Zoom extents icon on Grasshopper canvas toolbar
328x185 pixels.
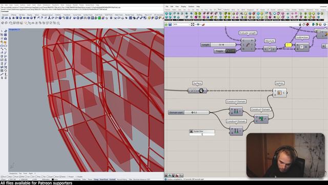tap(193, 25)
